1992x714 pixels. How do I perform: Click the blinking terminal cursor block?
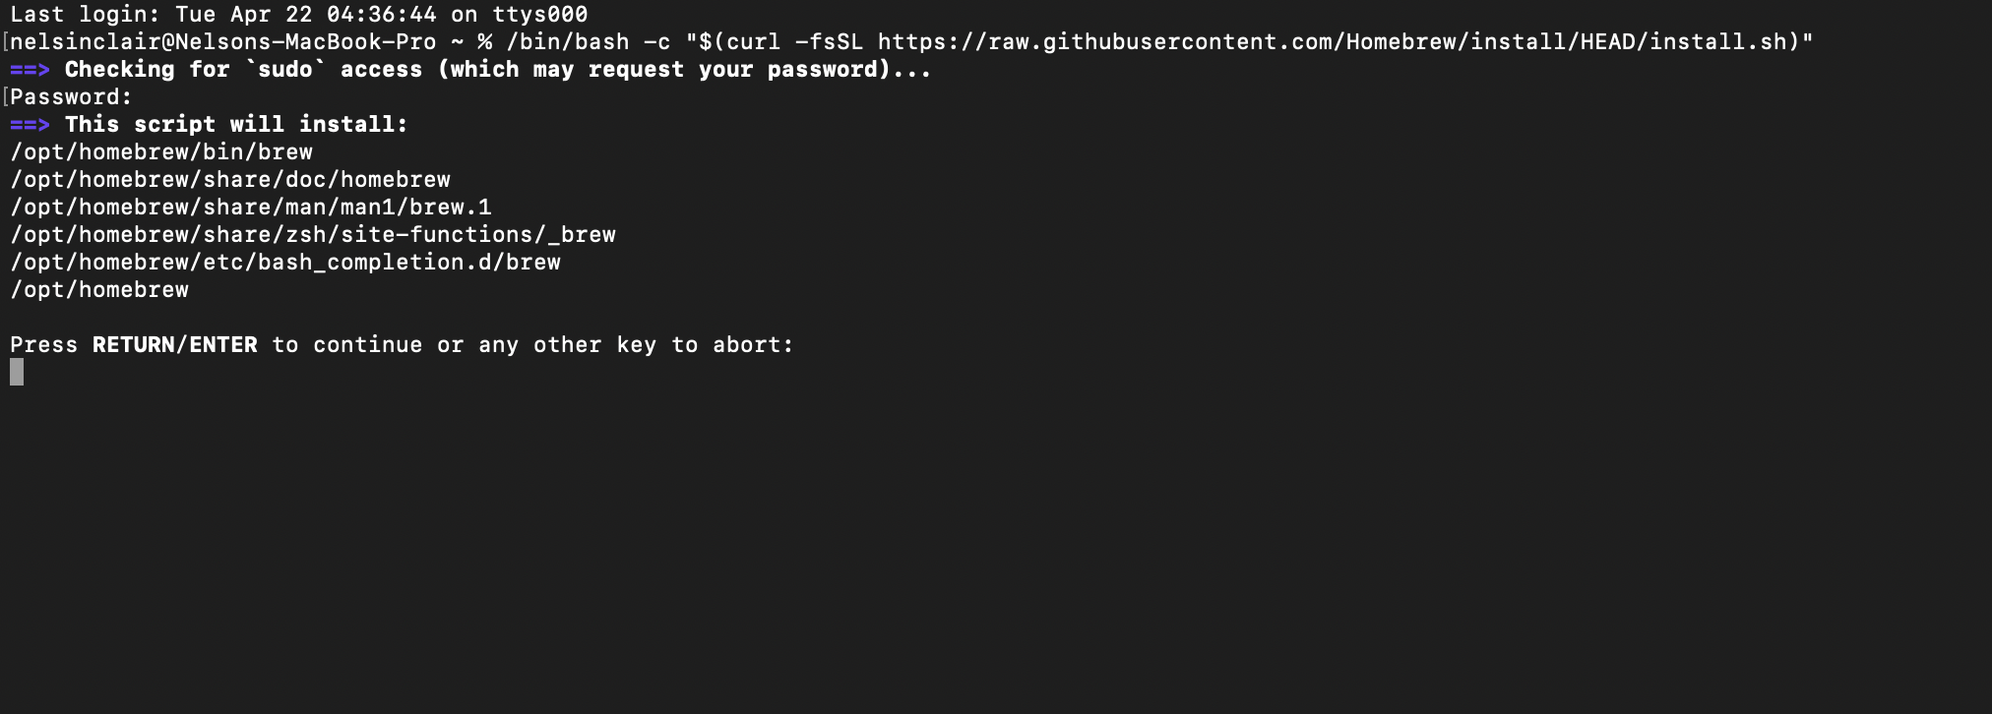click(x=17, y=372)
